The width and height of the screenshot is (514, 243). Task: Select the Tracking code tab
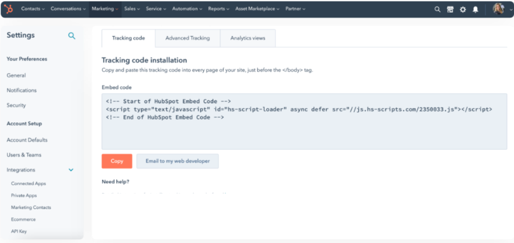(128, 38)
